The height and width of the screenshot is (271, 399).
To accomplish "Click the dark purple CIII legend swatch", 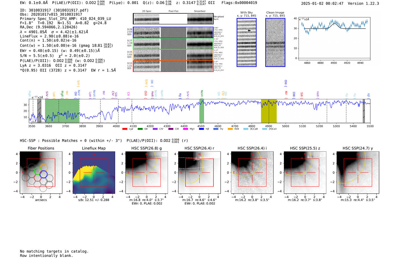I will point(170,129).
